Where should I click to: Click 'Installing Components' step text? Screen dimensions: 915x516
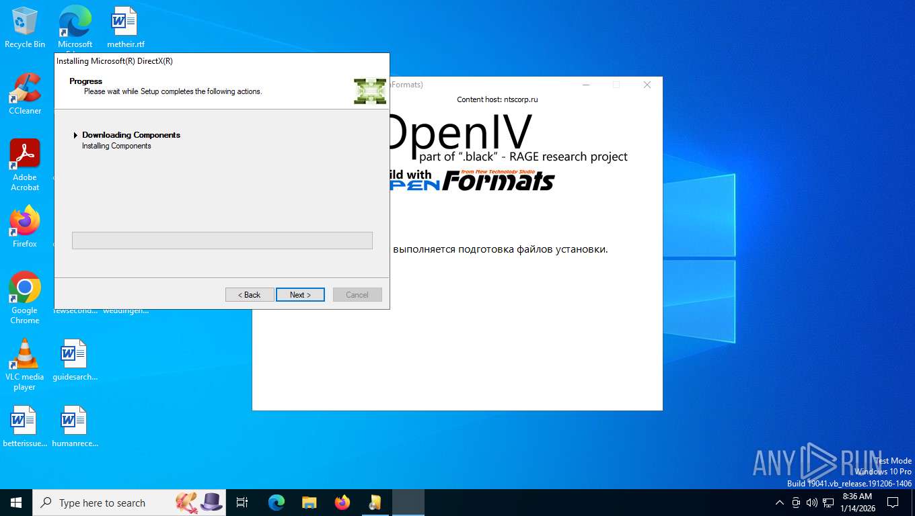[116, 146]
